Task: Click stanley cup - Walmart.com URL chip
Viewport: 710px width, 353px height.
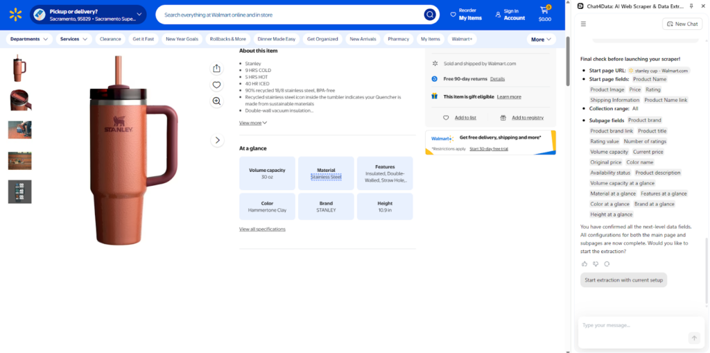Action: click(659, 71)
